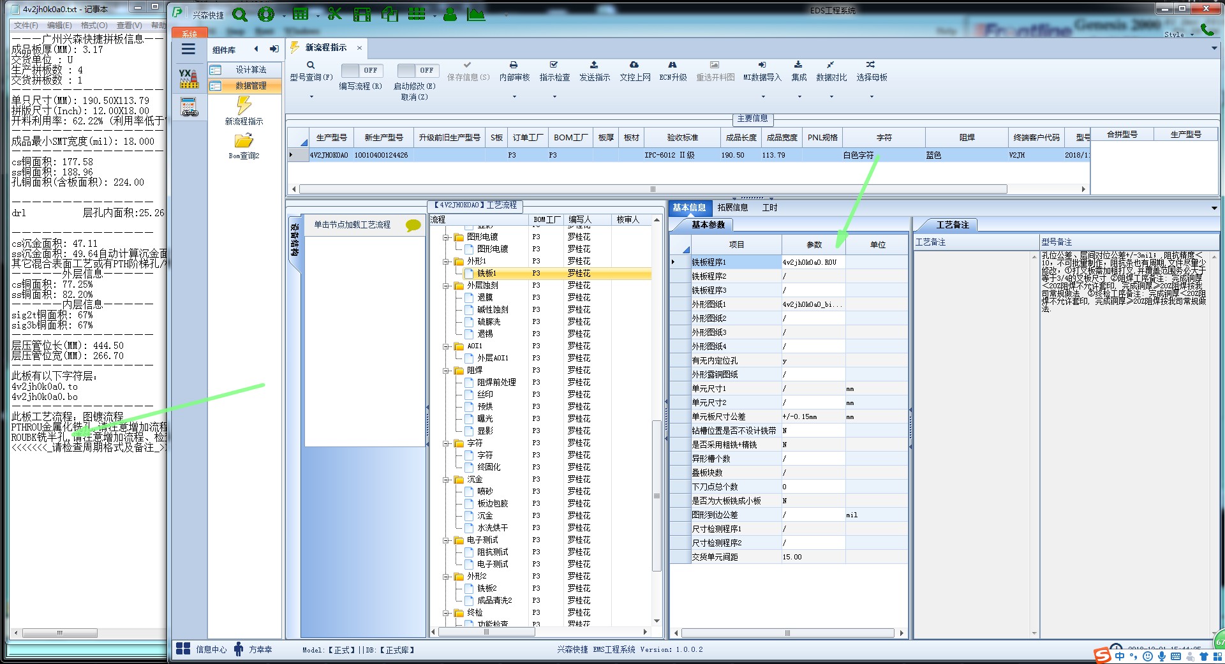
Task: Open the dropdown arrow under 选择母板
Action: tap(872, 97)
